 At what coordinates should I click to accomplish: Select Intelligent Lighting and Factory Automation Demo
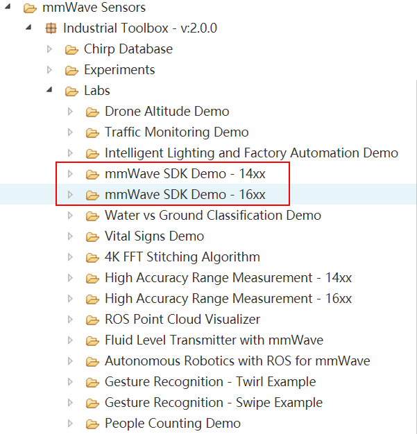[252, 153]
